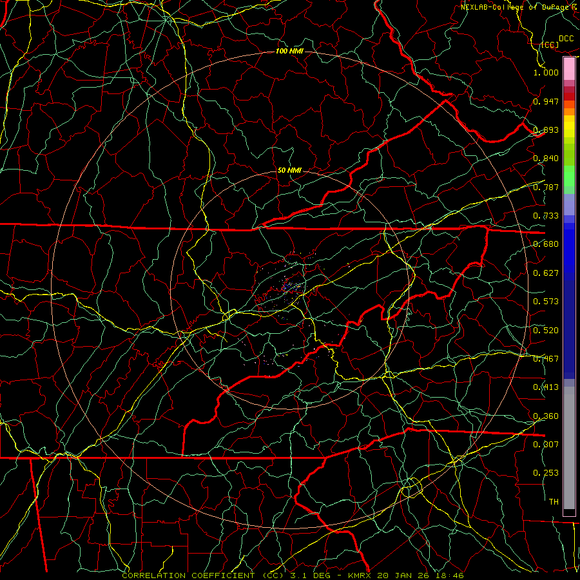Click the 0.893 scale value
Image resolution: width=580 pixels, height=580 pixels.
click(x=546, y=130)
